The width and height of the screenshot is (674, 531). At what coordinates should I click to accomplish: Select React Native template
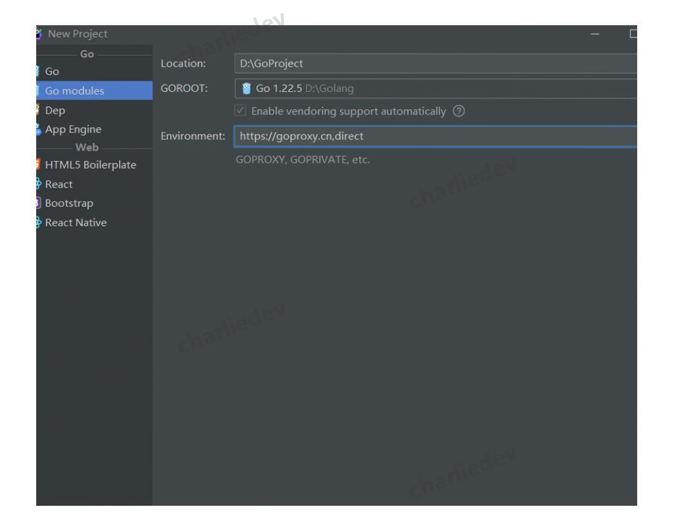click(x=94, y=222)
